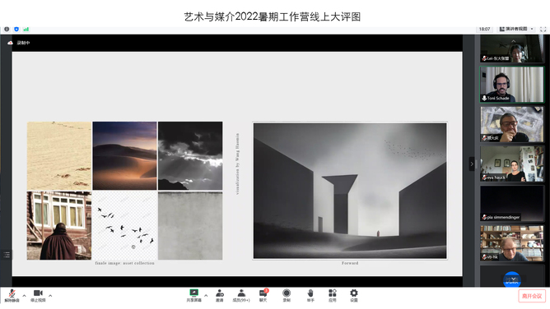Image resolution: width=550 pixels, height=309 pixels.
Task: Open the speaker view dropdown (演讲者视图)
Action: [x=516, y=29]
